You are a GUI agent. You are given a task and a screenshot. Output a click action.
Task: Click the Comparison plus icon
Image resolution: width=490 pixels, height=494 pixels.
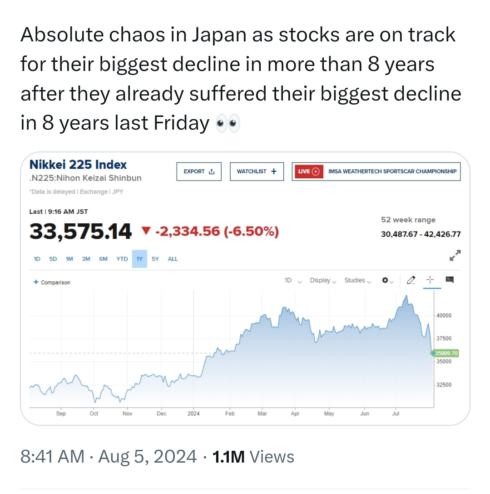(36, 282)
